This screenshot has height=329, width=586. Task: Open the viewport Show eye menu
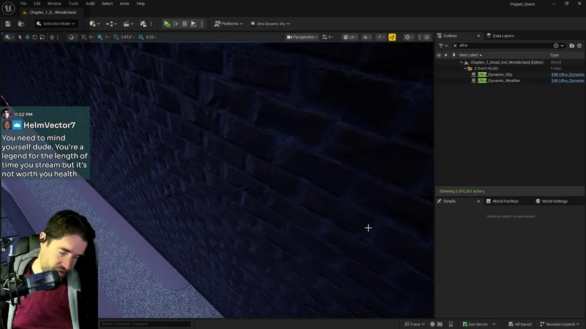pos(367,37)
